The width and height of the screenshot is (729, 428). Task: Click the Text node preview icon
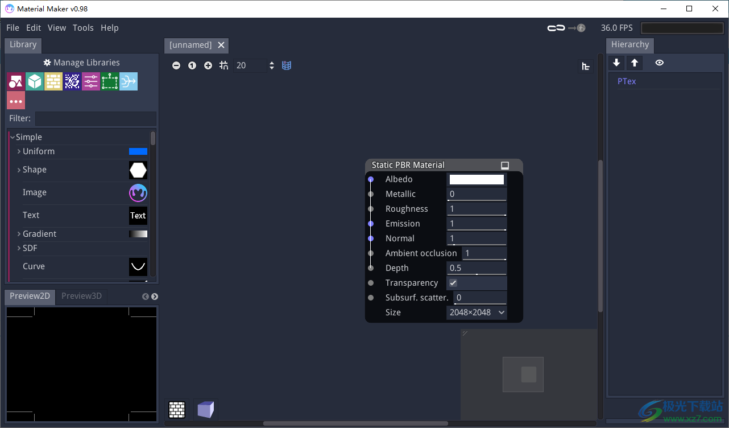(138, 216)
